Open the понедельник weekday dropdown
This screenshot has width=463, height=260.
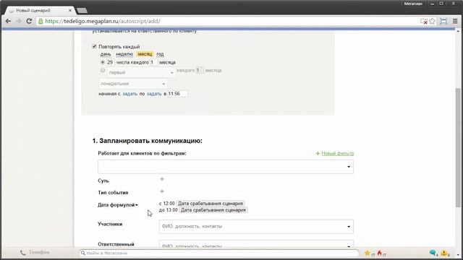tap(133, 84)
